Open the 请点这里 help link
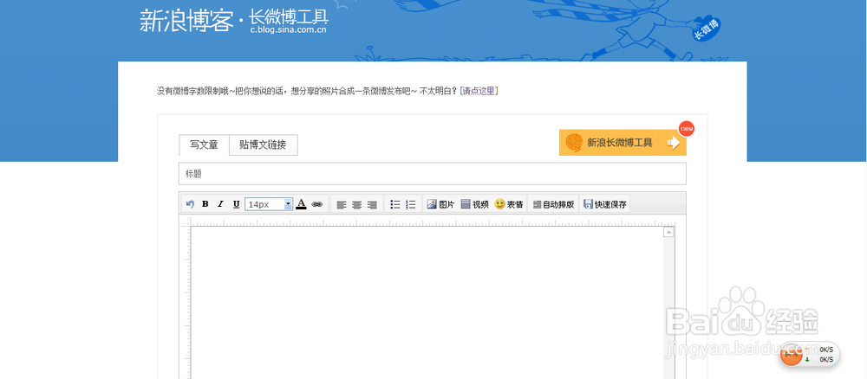This screenshot has width=867, height=379. click(x=479, y=91)
